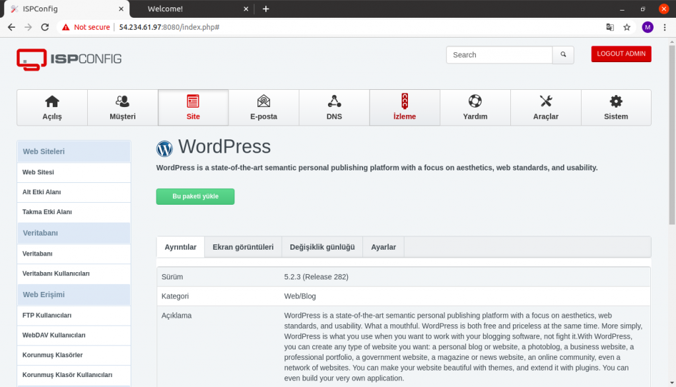Go forward in browser history

(x=28, y=27)
